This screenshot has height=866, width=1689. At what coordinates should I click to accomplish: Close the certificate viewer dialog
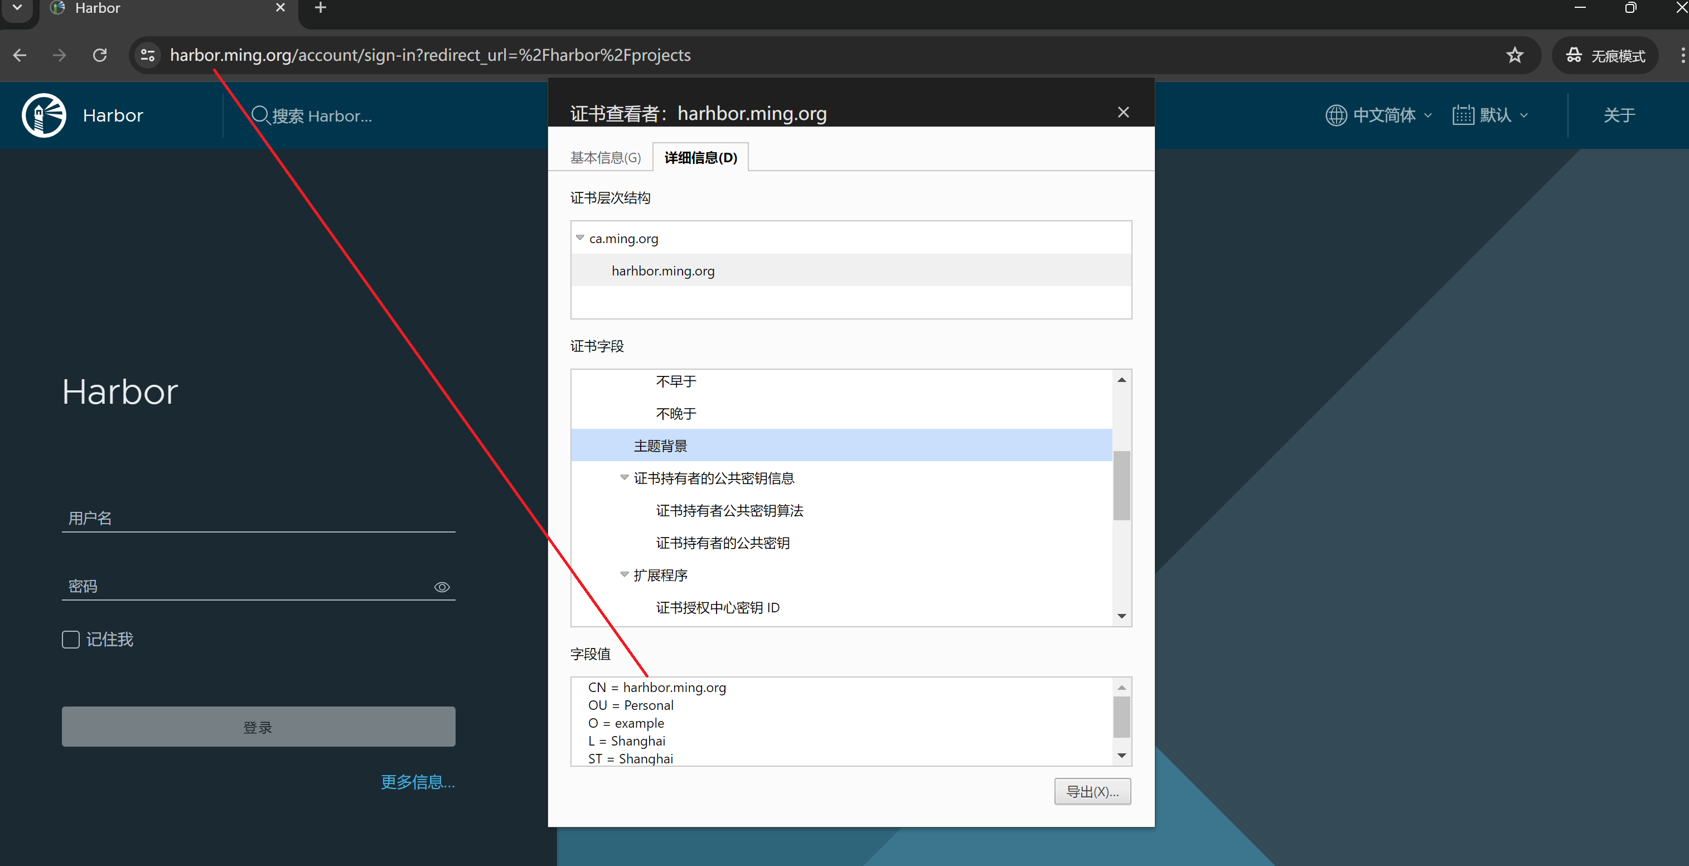(1123, 113)
